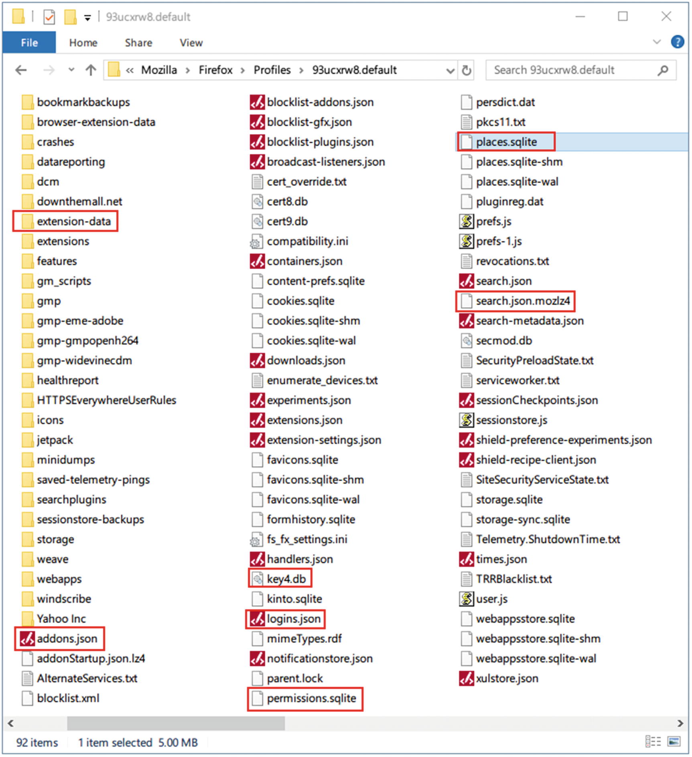This screenshot has width=692, height=757.
Task: Select the Telemetry.ShutdownTime.txt file name
Action: (548, 539)
